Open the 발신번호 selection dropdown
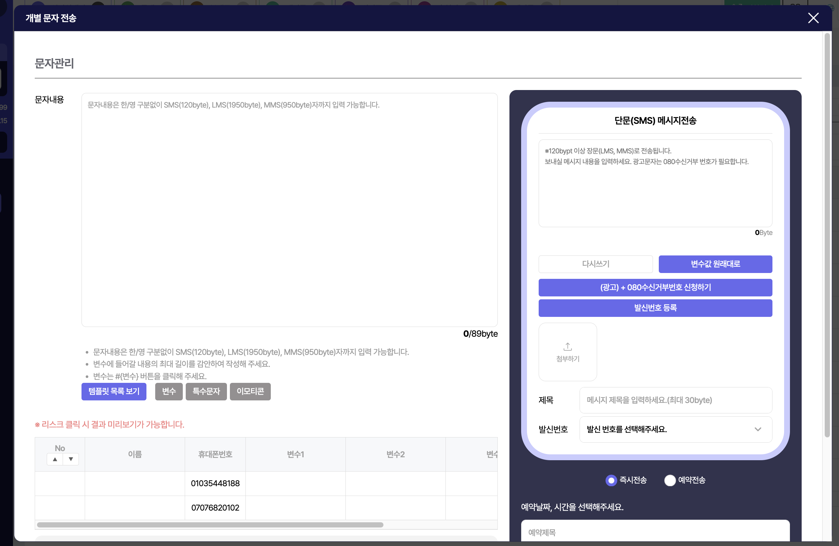Screen dimensions: 839x546 click(675, 430)
